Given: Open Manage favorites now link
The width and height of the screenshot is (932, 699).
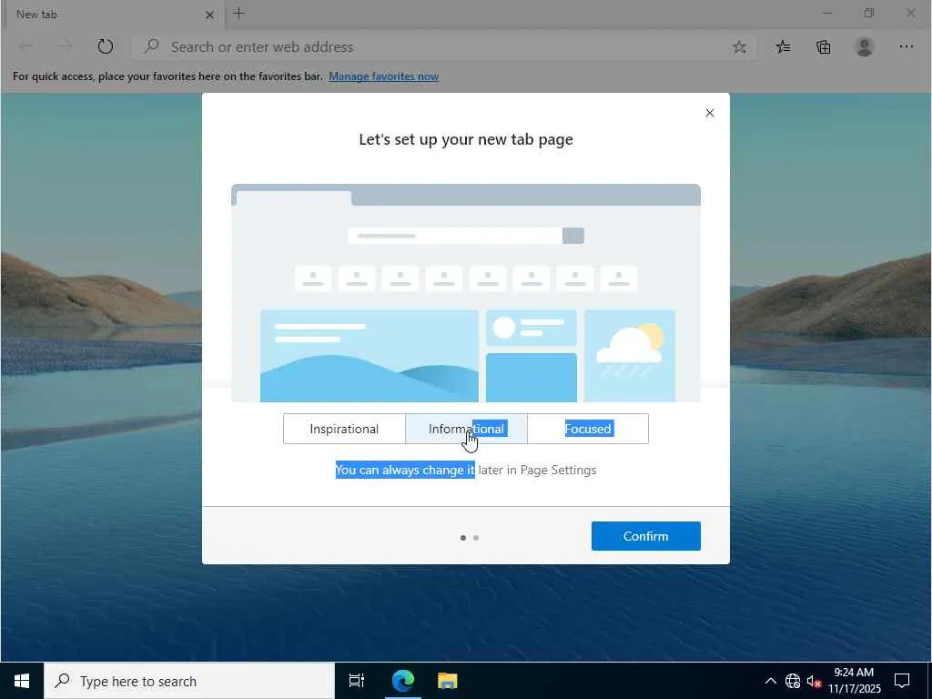Looking at the screenshot, I should click(x=383, y=76).
